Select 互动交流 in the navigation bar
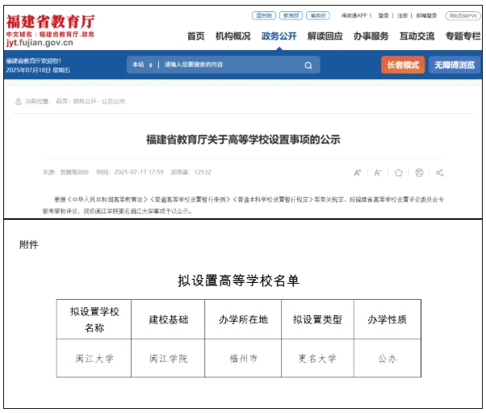This screenshot has height=413, width=486. [x=417, y=36]
